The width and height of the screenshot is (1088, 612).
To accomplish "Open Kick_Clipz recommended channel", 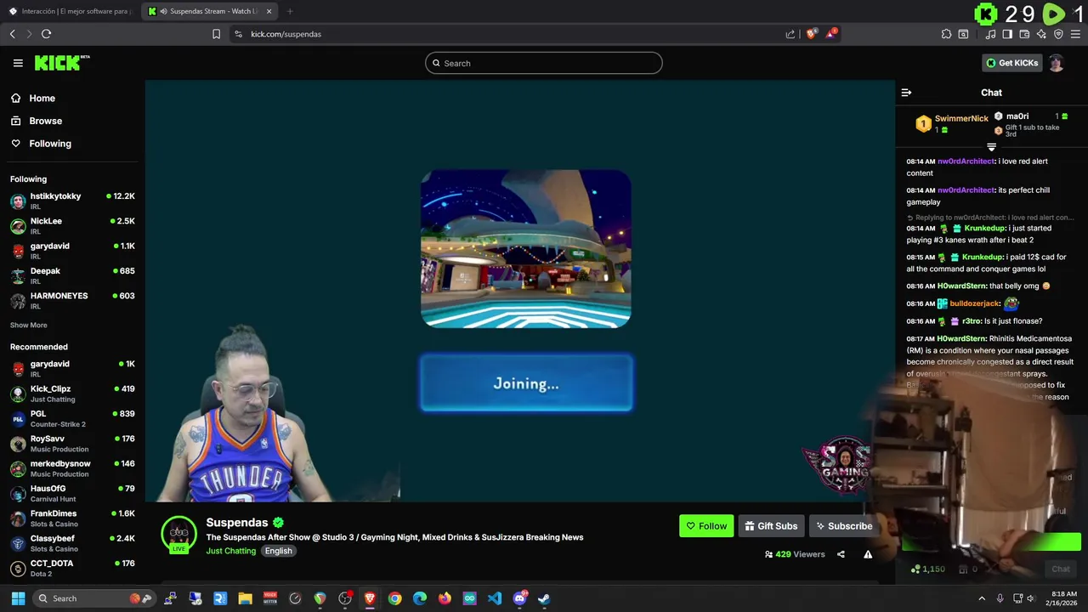I will (72, 394).
